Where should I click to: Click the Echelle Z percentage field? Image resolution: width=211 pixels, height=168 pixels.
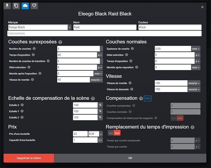[x=85, y=118]
